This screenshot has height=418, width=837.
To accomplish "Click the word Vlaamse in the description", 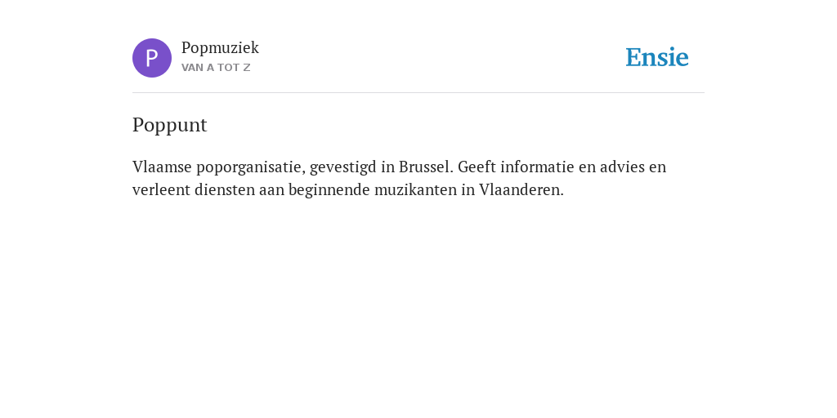I will click(x=163, y=167).
